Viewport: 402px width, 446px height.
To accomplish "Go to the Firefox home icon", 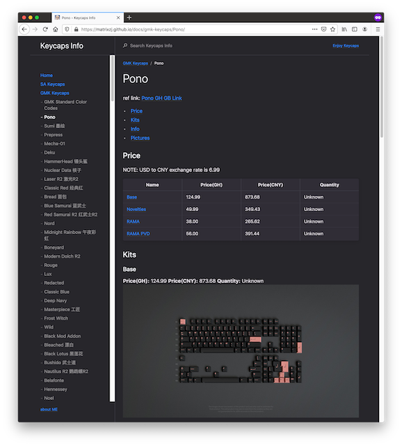I will (x=56, y=29).
